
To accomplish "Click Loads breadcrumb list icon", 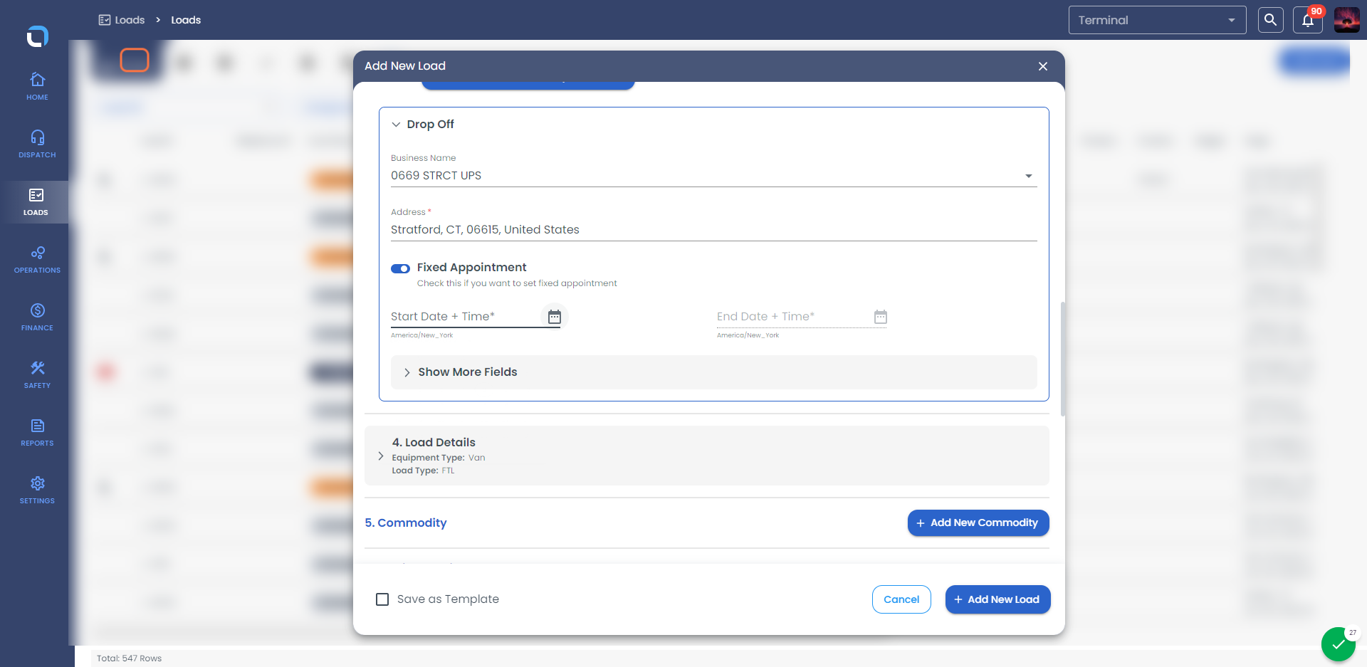I will pyautogui.click(x=104, y=20).
